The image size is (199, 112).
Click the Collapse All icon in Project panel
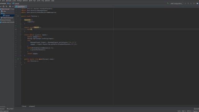[x=6, y=6]
